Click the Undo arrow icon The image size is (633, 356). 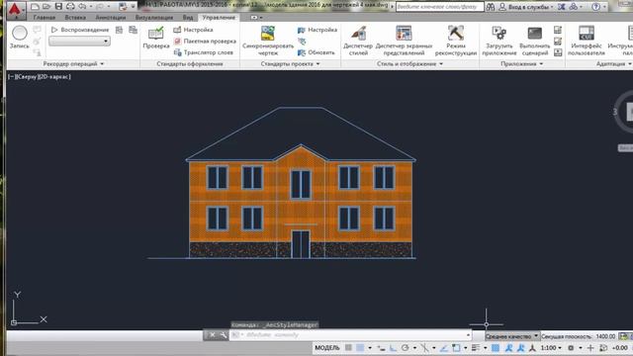coord(82,7)
